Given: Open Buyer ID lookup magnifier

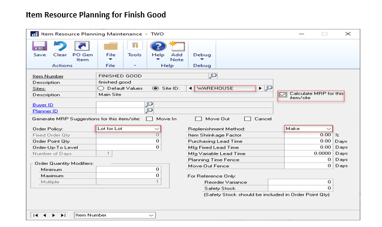Looking at the screenshot, I should (149, 105).
